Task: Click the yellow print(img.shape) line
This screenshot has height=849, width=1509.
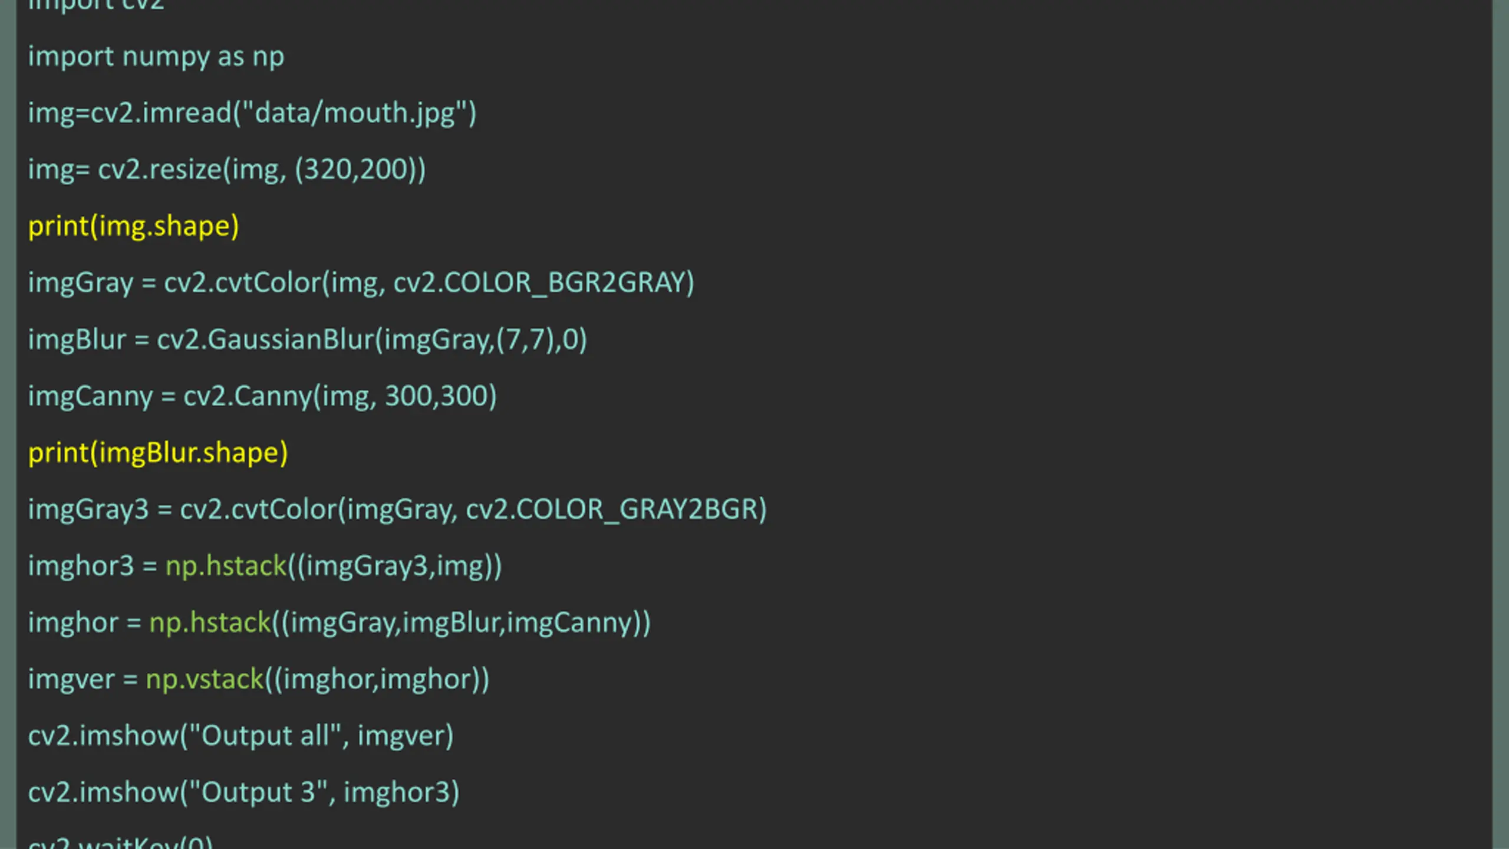Action: click(x=134, y=227)
